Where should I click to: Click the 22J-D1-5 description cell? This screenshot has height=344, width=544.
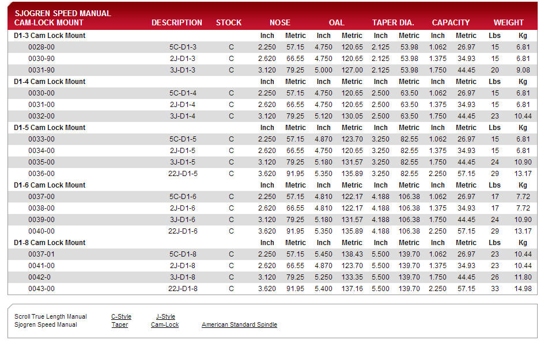click(x=183, y=174)
